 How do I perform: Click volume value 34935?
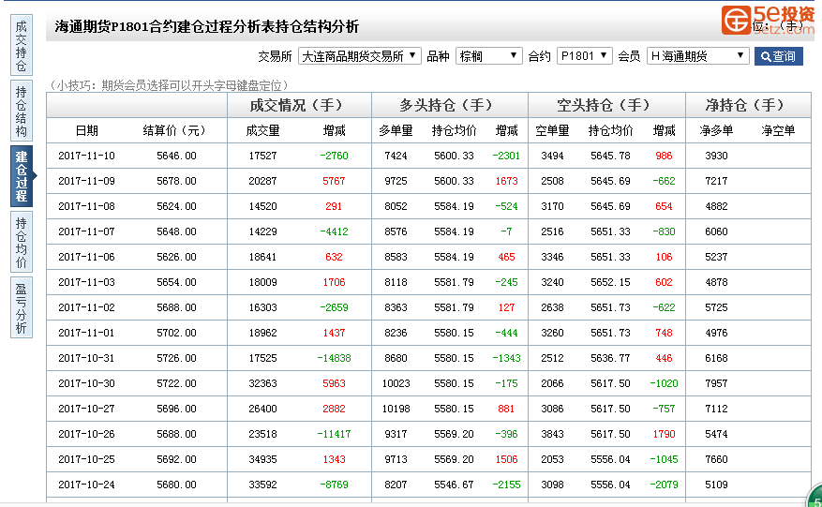coord(262,459)
